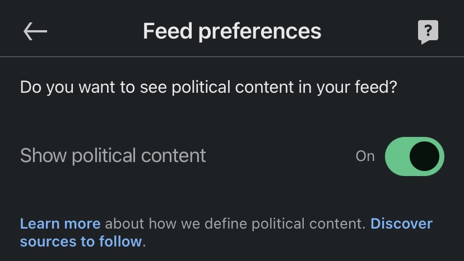
Task: Click the Feed preferences header title
Action: 232,31
